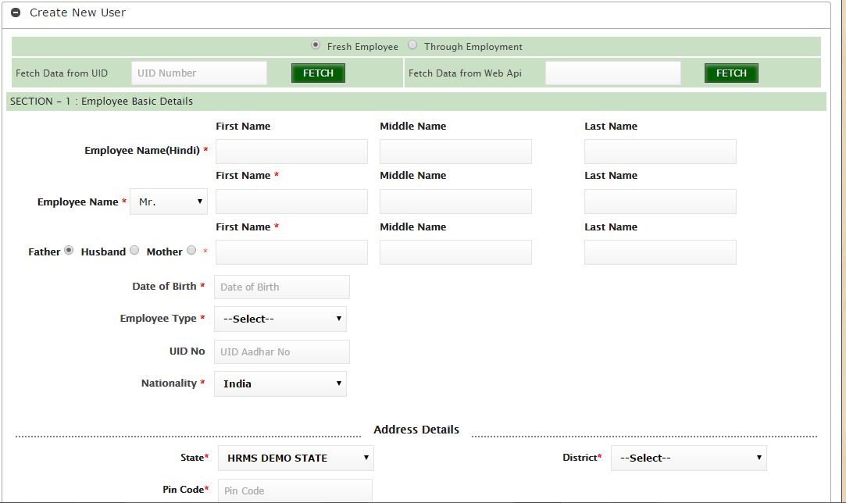Click the UID Number input field
846x503 pixels.
tap(199, 73)
